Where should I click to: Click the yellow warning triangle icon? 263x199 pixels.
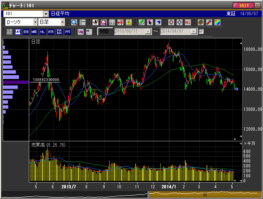pyautogui.click(x=129, y=22)
